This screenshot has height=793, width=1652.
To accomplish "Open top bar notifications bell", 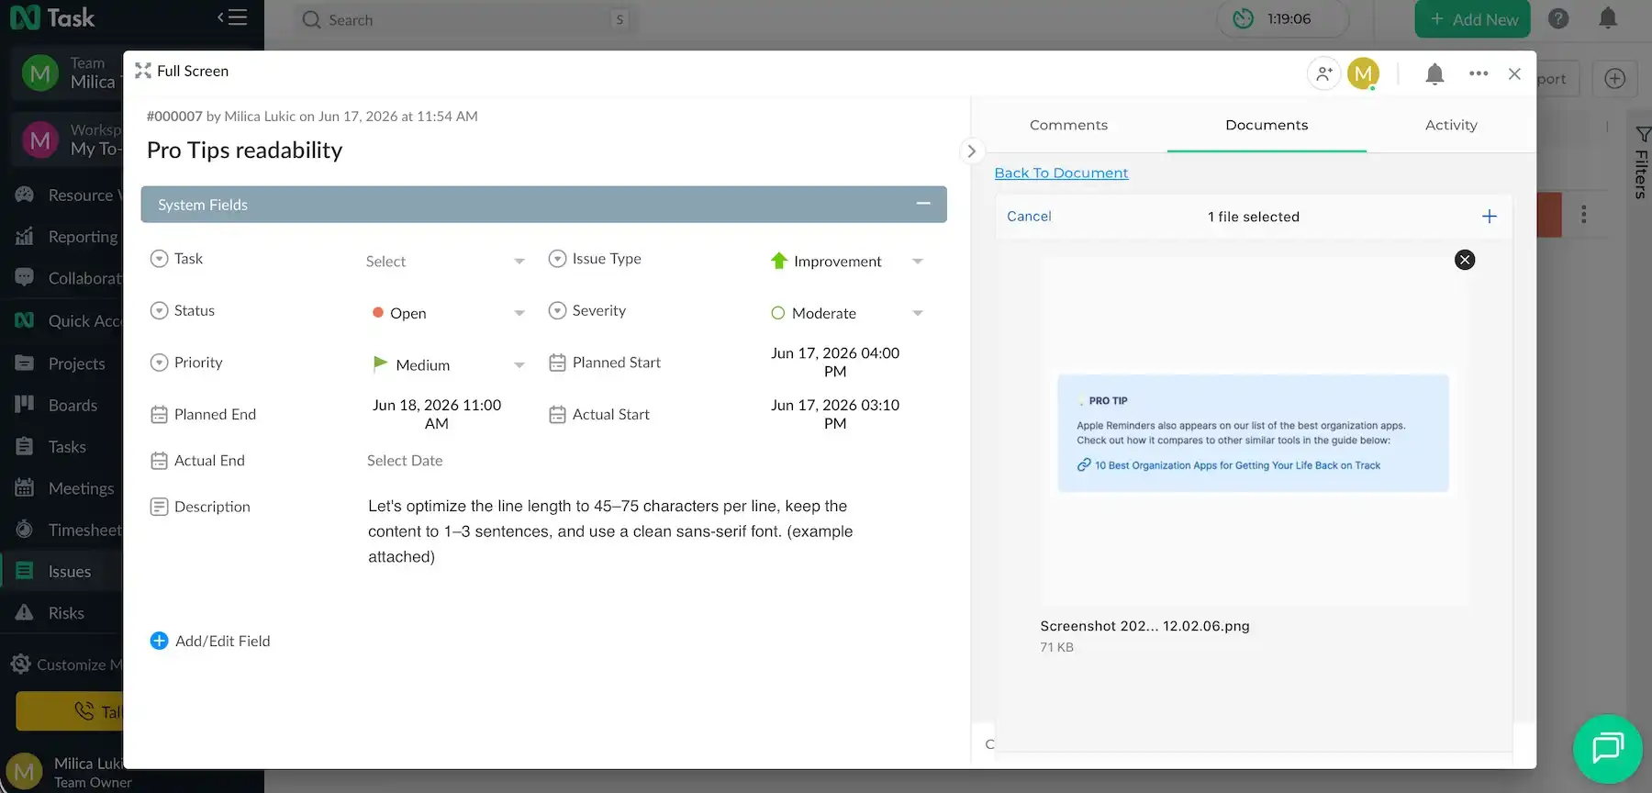I will (x=1608, y=17).
